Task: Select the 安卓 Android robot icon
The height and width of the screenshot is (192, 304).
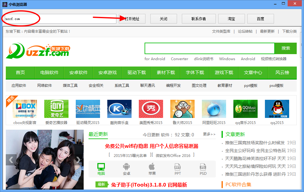Action: (126, 167)
